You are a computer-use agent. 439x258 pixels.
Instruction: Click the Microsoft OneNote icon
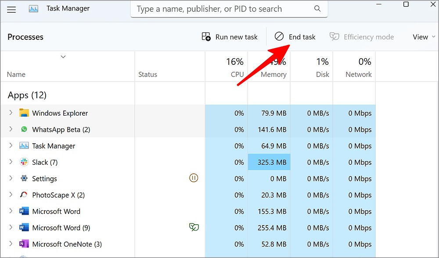pyautogui.click(x=24, y=244)
